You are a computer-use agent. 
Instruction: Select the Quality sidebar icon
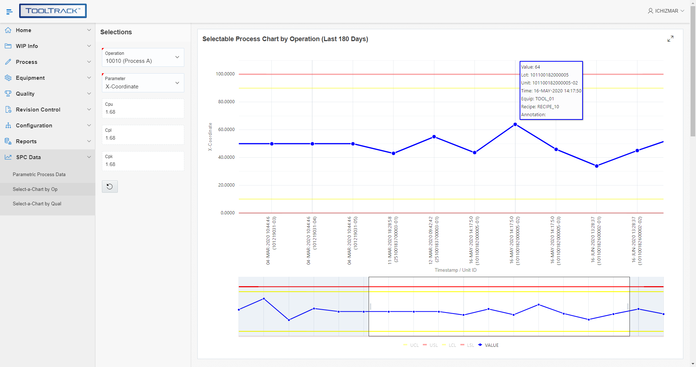tap(8, 93)
